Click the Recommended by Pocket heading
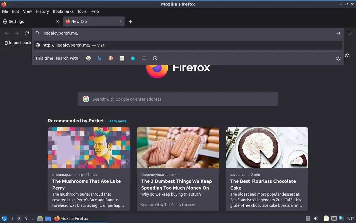 [76, 121]
